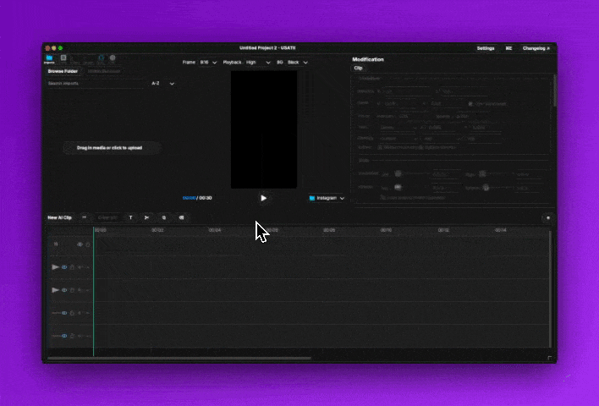
Task: Toggle eye icon on the bottom audio track
Action: pyautogui.click(x=64, y=336)
